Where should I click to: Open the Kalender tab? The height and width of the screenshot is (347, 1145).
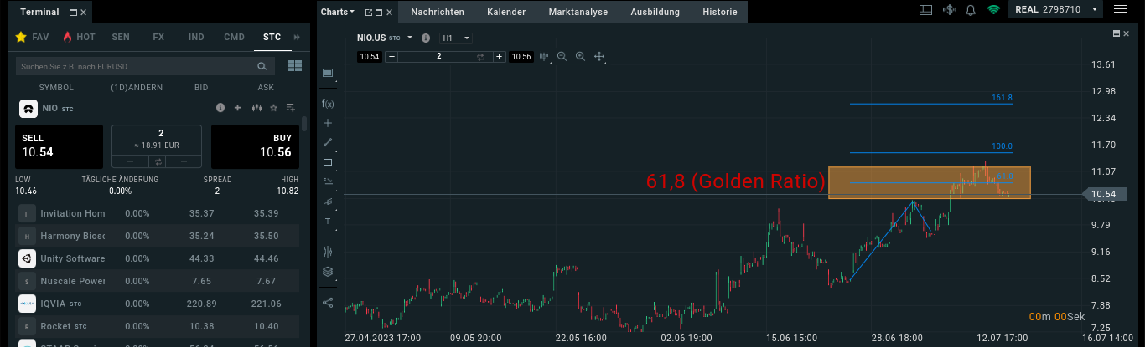pos(506,12)
